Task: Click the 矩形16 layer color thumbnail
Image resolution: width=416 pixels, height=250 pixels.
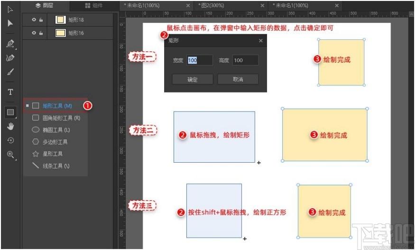Action: (x=60, y=33)
